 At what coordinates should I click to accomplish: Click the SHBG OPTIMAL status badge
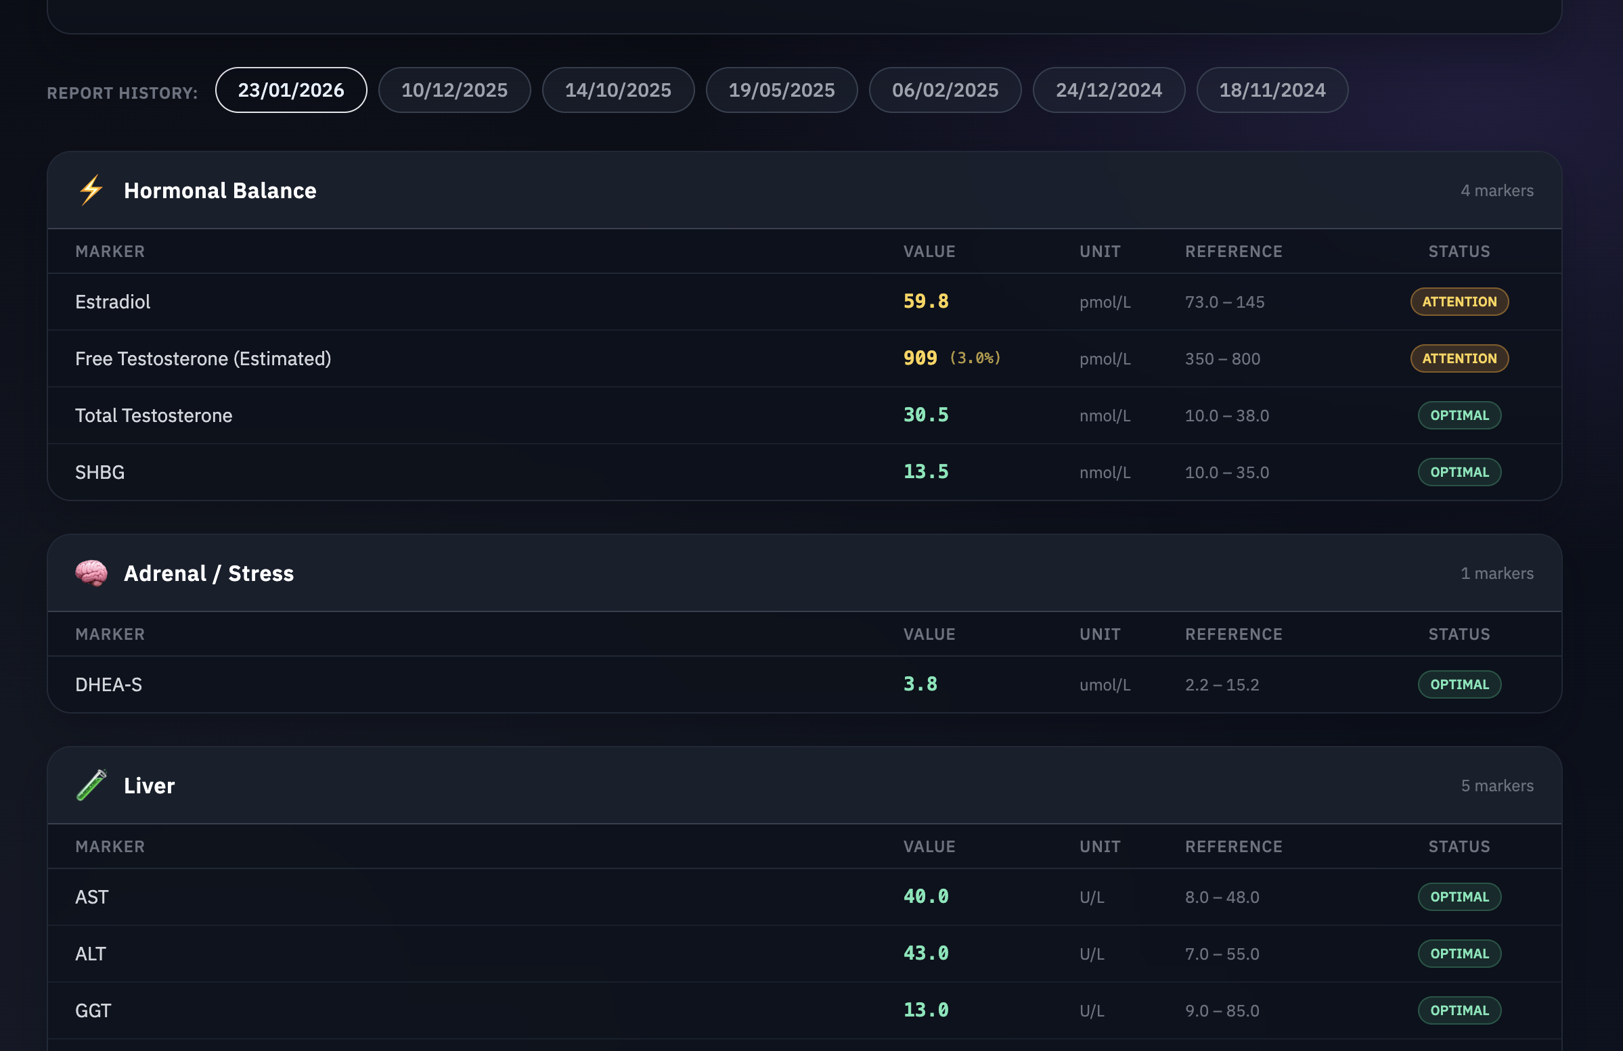[x=1459, y=472]
